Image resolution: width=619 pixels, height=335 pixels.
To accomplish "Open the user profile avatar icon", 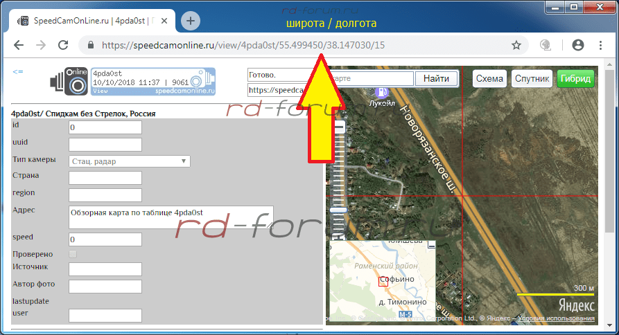I will click(578, 45).
